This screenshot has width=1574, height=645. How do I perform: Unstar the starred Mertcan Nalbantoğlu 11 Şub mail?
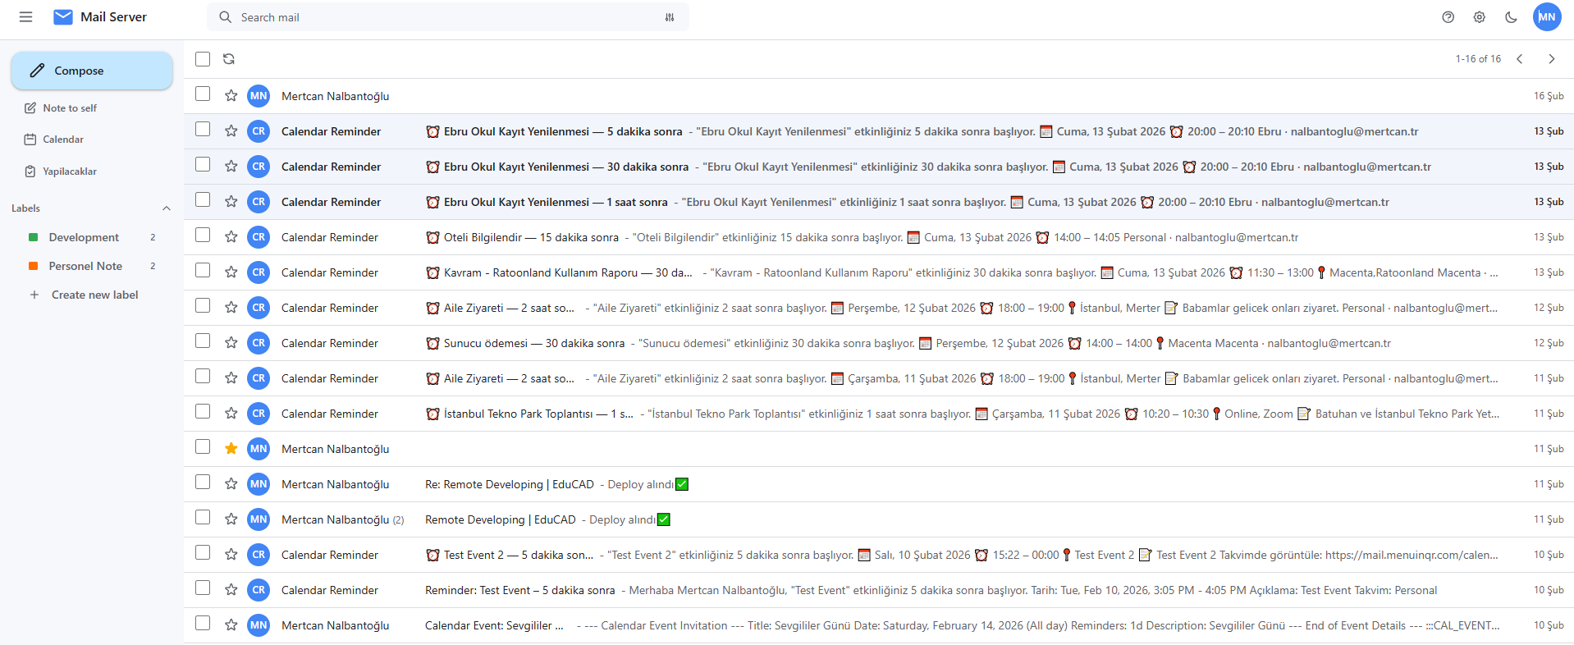tap(231, 449)
